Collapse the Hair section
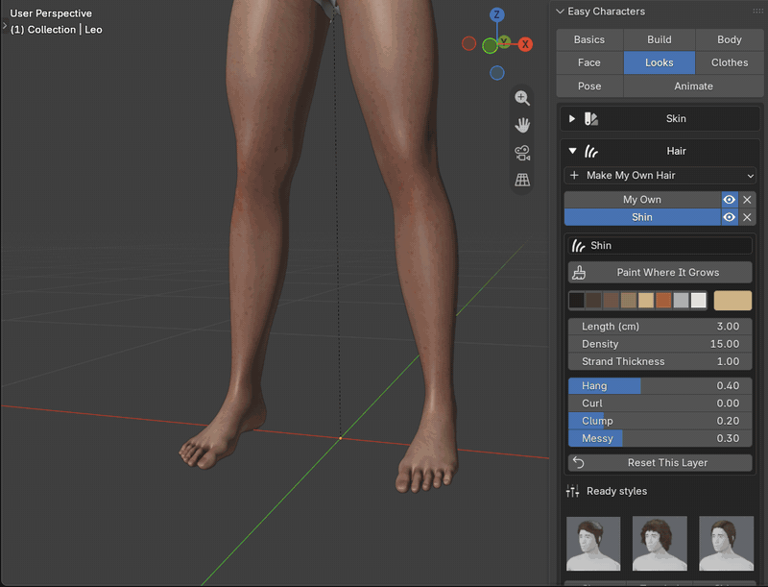768x587 pixels. tap(572, 151)
